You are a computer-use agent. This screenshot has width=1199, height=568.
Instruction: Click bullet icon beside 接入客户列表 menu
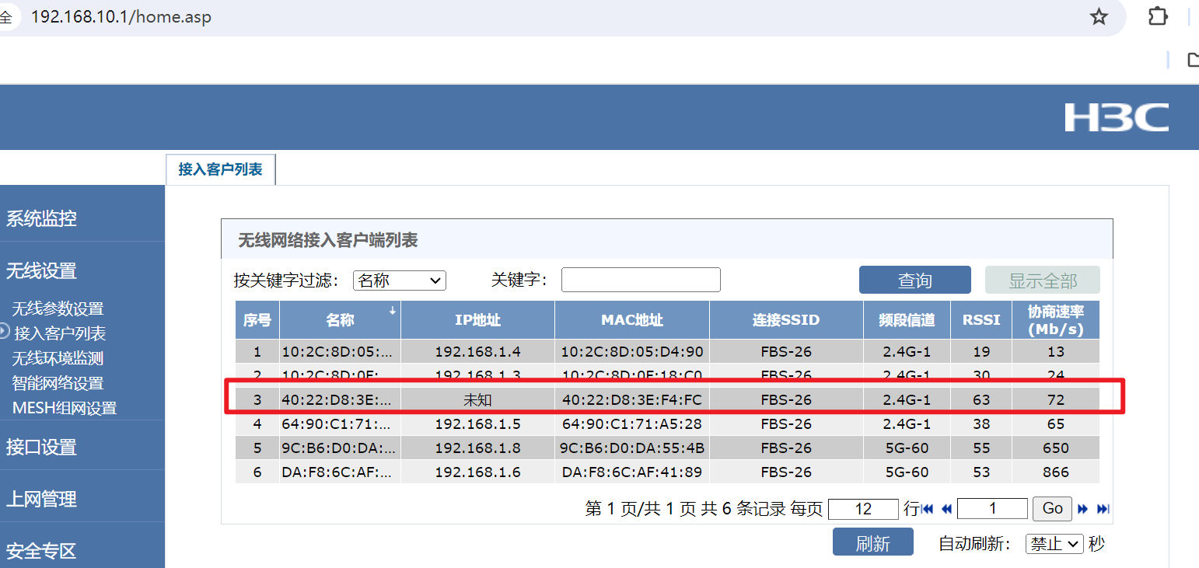pos(4,332)
